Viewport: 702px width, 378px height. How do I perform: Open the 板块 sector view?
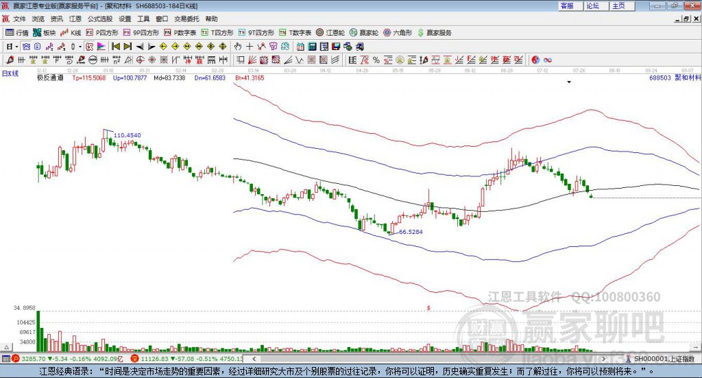[x=45, y=33]
